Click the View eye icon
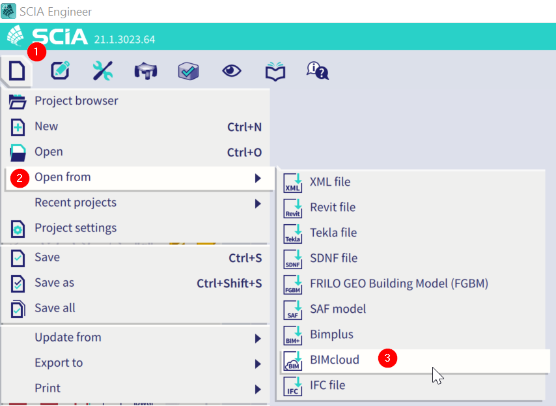 pos(232,70)
